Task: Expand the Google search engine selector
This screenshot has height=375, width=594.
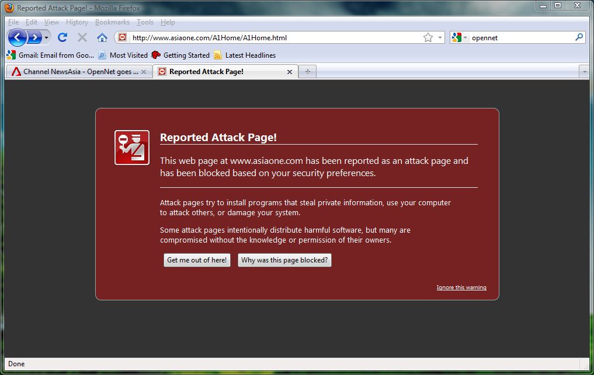Action: (x=459, y=37)
